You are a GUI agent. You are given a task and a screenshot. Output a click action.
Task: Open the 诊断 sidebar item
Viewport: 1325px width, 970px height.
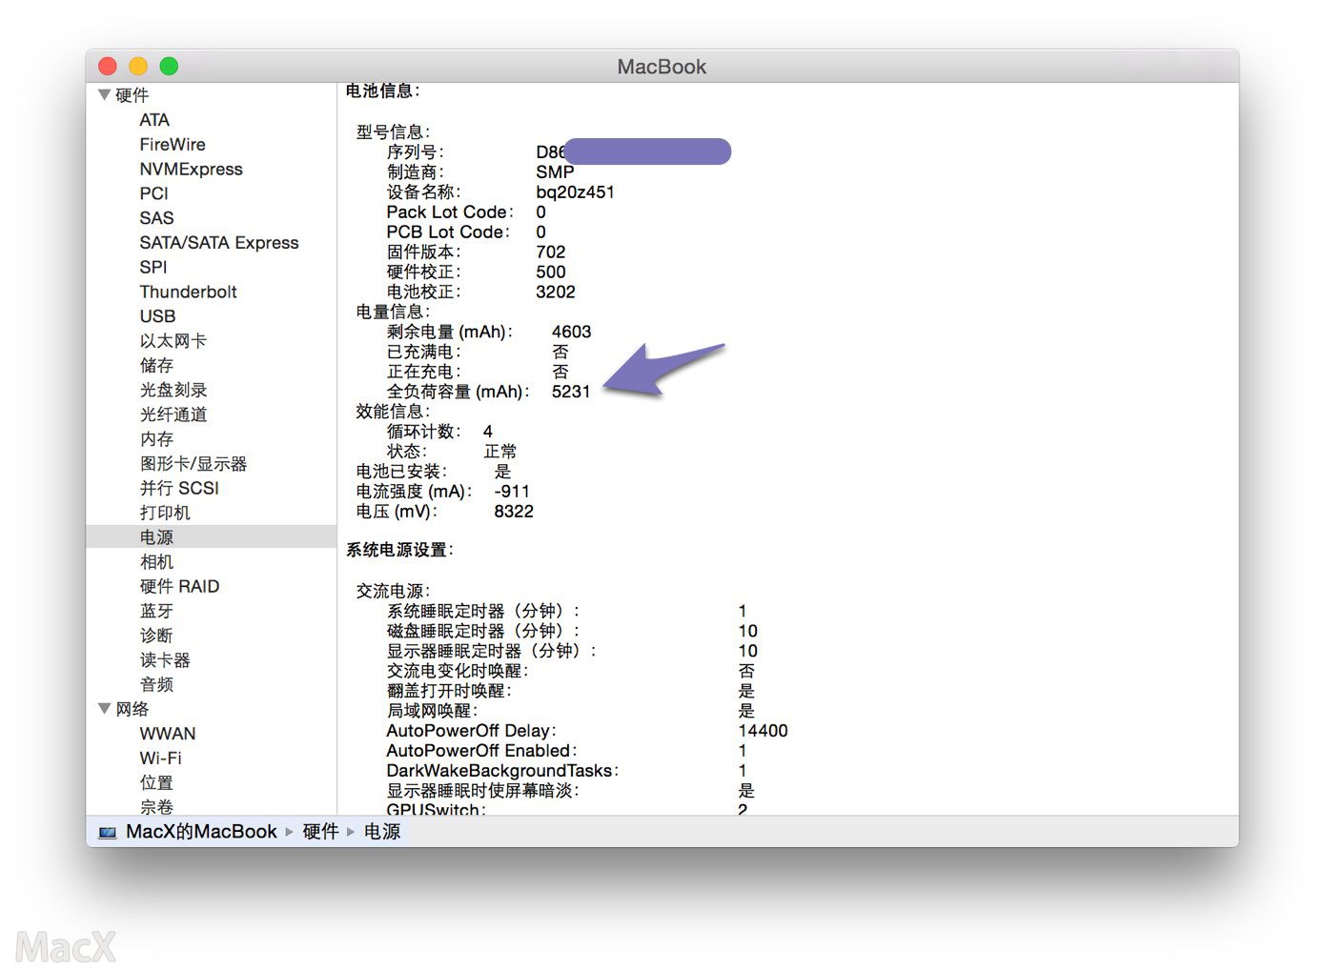[x=156, y=636]
